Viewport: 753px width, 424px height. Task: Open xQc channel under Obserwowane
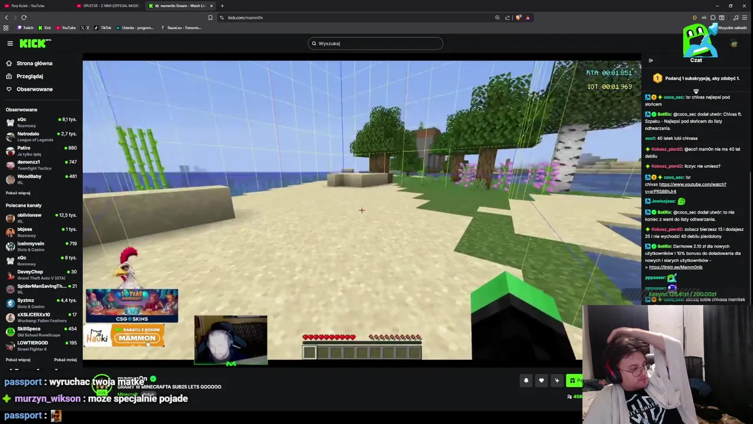tap(41, 122)
